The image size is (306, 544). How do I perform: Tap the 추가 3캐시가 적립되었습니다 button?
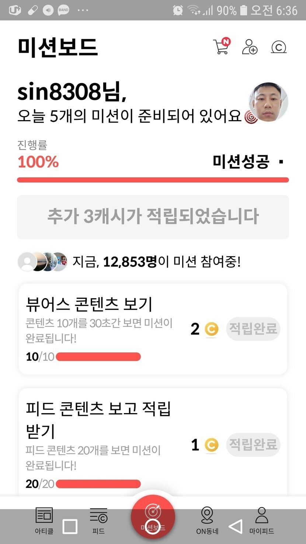click(x=153, y=217)
